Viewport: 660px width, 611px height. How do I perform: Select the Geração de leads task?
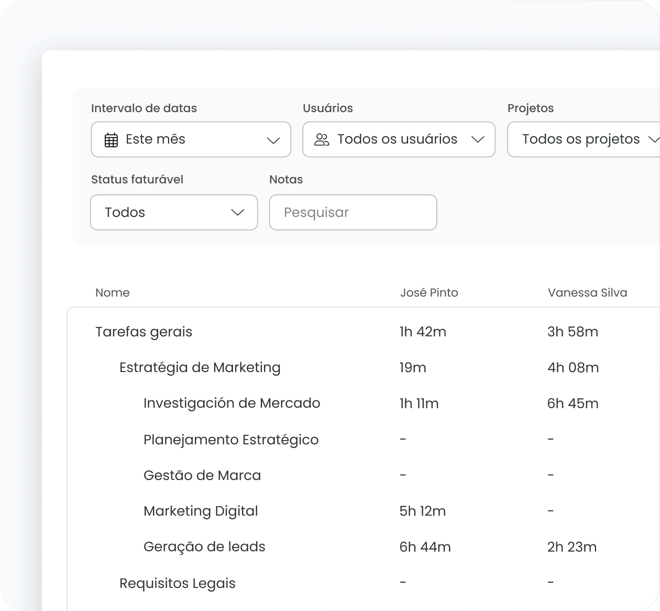click(x=204, y=547)
